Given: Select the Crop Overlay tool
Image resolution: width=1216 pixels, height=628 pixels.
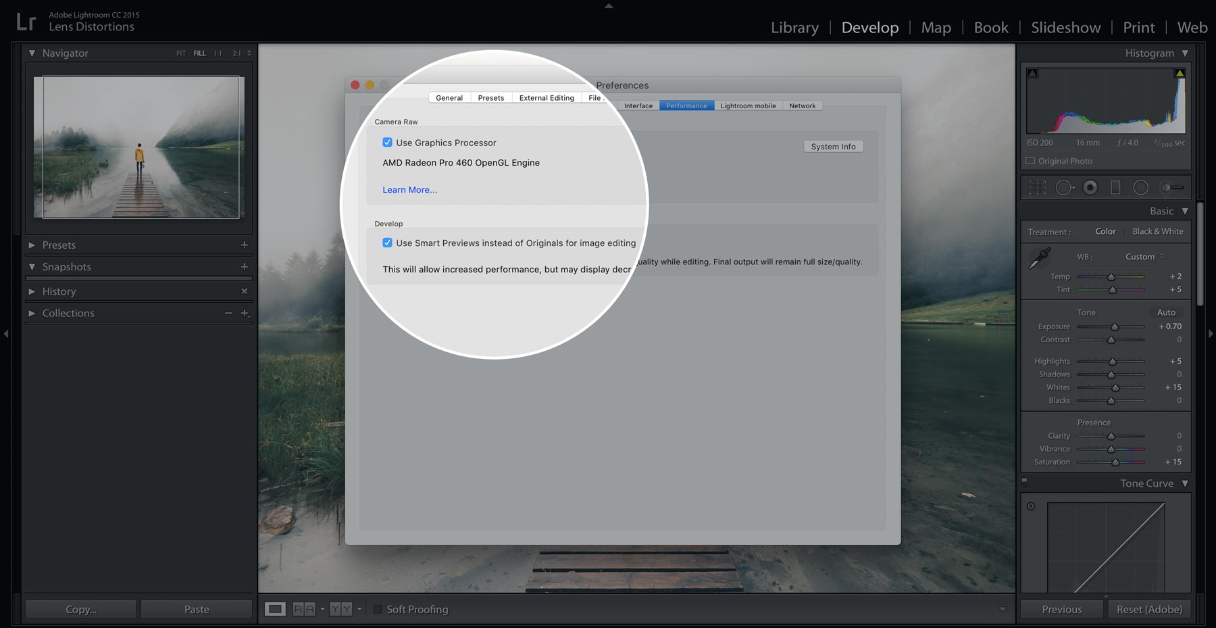Looking at the screenshot, I should (x=1037, y=187).
